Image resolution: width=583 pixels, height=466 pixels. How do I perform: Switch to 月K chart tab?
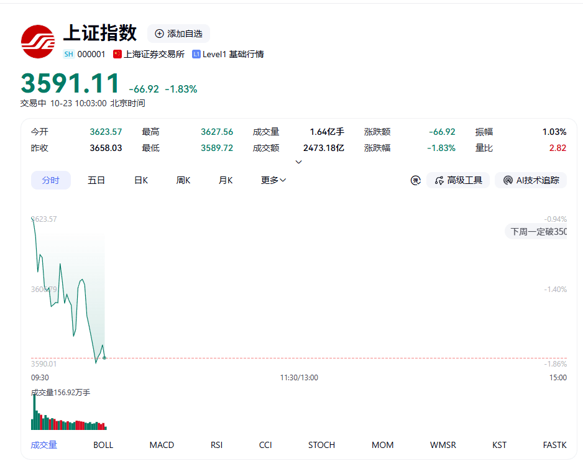226,180
